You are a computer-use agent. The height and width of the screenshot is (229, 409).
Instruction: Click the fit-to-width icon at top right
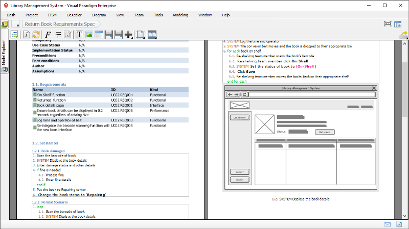pyautogui.click(x=387, y=24)
